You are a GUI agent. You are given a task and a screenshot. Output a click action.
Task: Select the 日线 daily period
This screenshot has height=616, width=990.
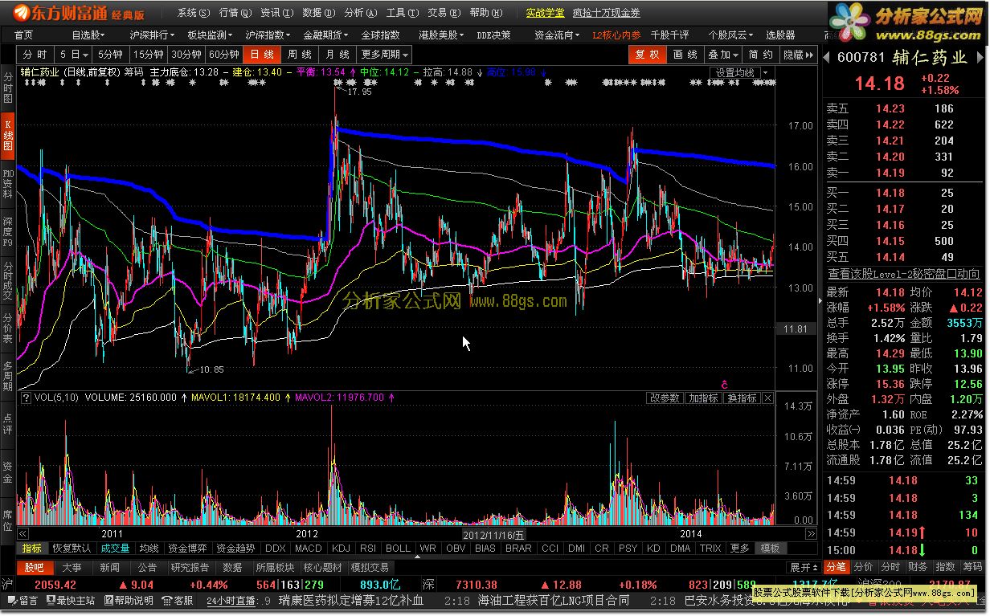click(262, 55)
